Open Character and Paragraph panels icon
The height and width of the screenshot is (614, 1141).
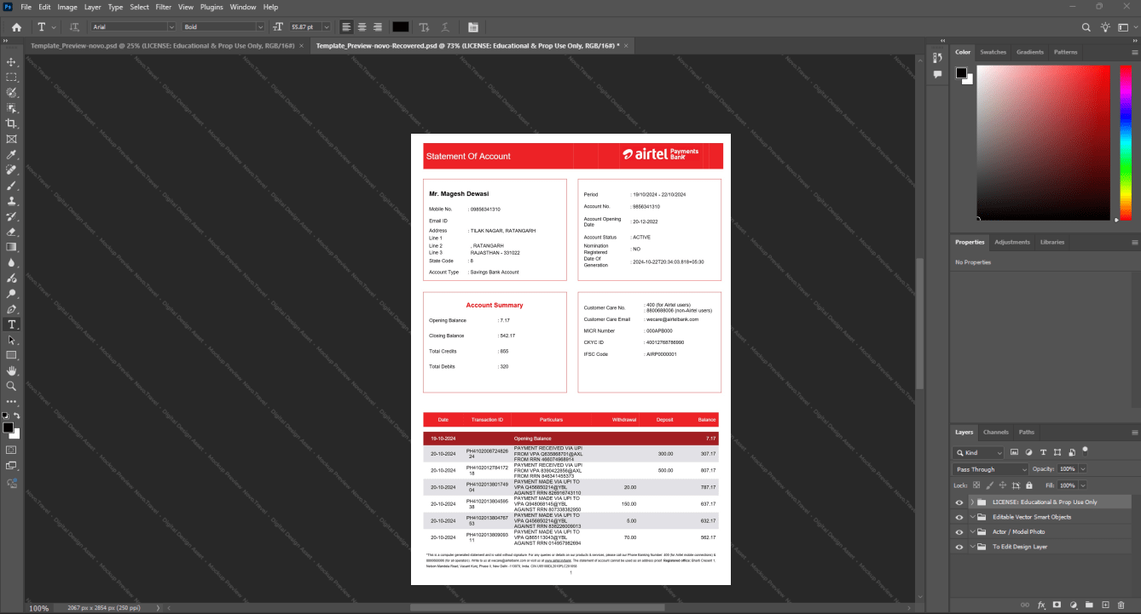(x=473, y=27)
